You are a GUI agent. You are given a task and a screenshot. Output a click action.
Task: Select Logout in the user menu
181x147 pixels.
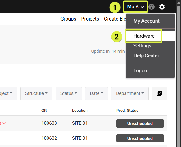[141, 70]
